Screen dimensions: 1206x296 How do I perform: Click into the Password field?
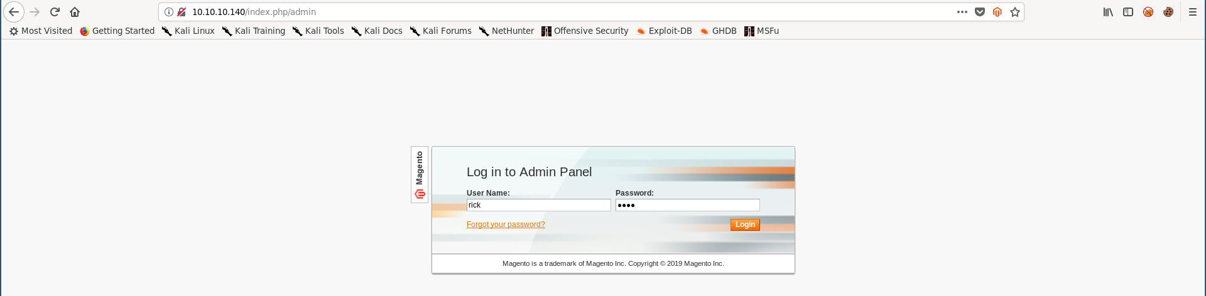687,205
